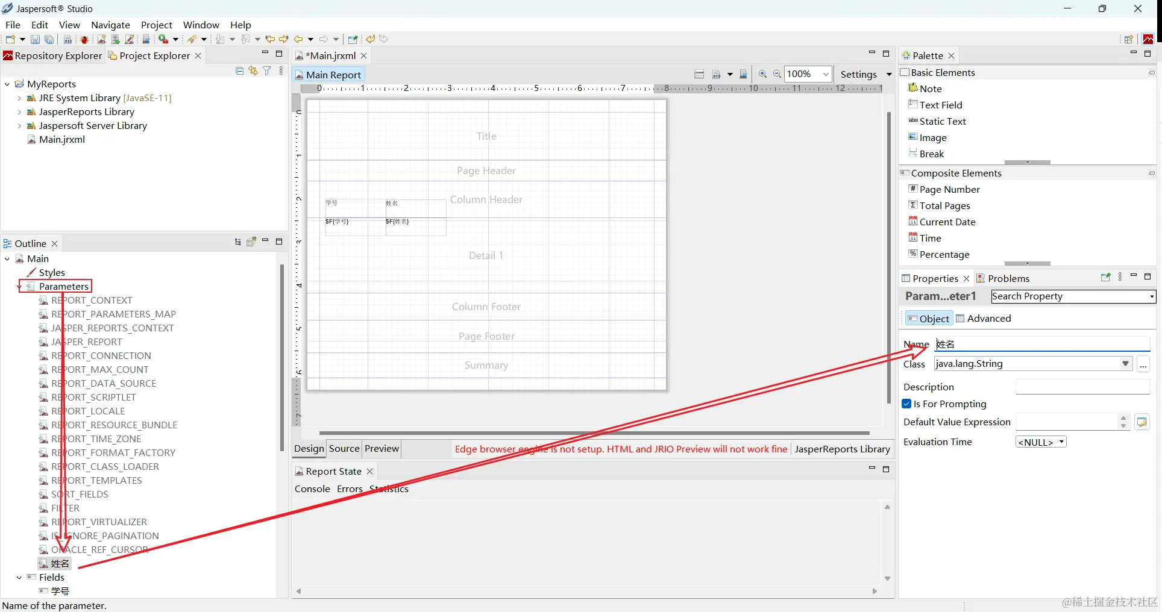
Task: Click the Default Value Expression stepper up arrow
Action: click(x=1123, y=418)
